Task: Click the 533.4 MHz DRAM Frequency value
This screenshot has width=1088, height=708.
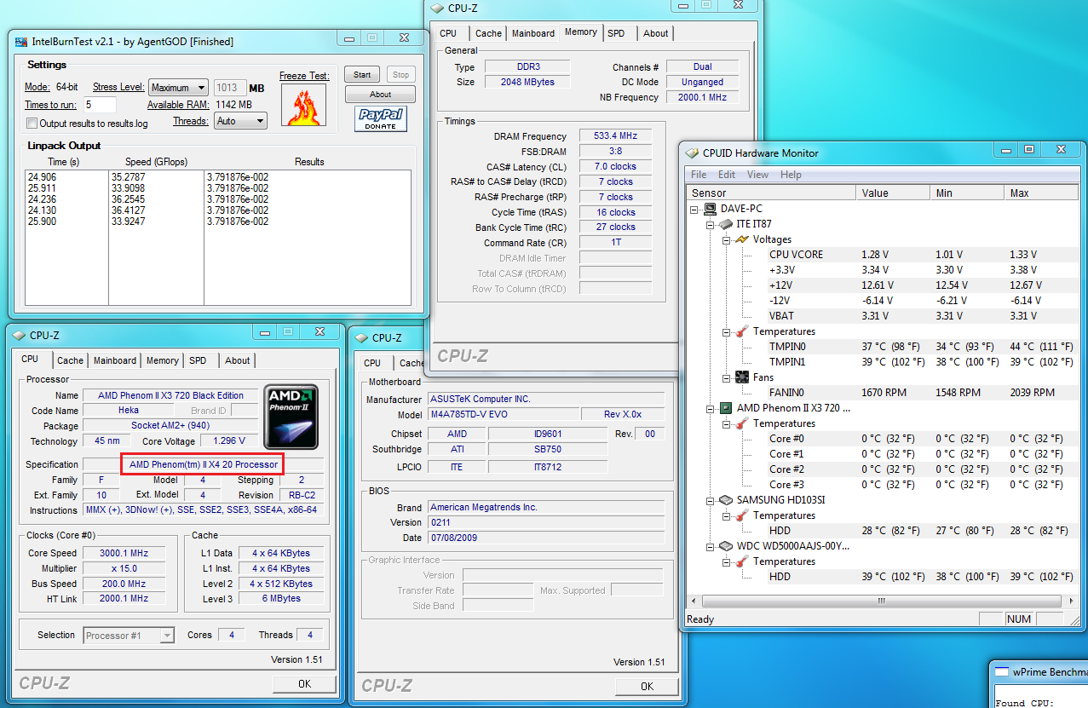Action: click(x=615, y=136)
